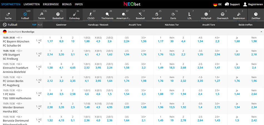Click the Nächstes Tor column header
This screenshot has height=125, width=264.
tap(172, 25)
